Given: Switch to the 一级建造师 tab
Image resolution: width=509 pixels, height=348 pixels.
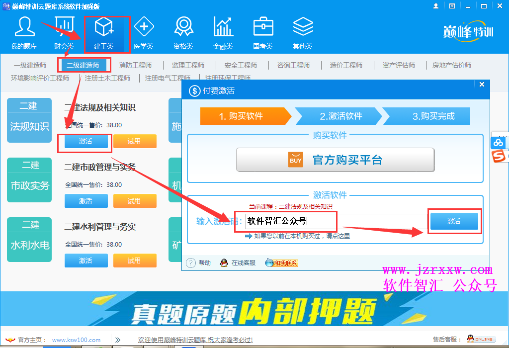Looking at the screenshot, I should [x=30, y=65].
